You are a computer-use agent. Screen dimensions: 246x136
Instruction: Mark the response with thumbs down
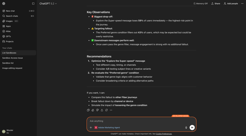(x=97, y=110)
